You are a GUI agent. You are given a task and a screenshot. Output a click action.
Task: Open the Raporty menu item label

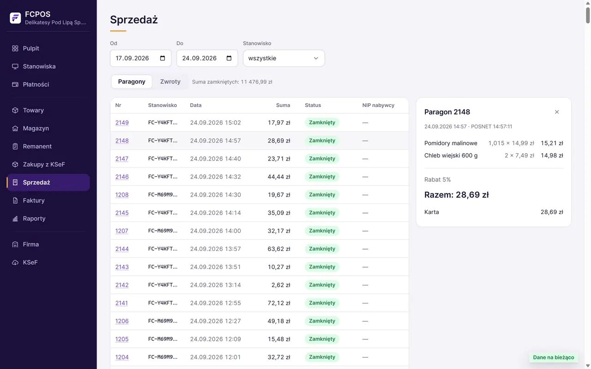point(34,218)
